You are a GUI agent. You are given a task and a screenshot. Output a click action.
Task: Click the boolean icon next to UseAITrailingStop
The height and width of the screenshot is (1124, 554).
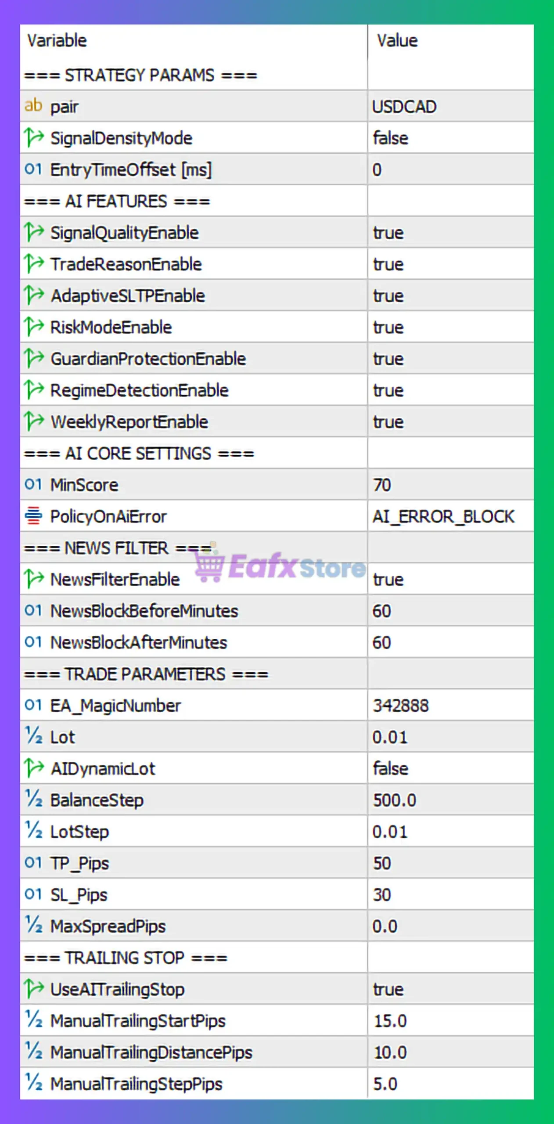coord(34,989)
